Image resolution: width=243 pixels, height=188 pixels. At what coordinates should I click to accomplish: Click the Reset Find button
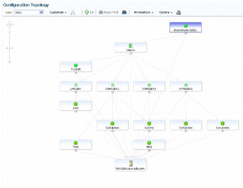point(108,12)
